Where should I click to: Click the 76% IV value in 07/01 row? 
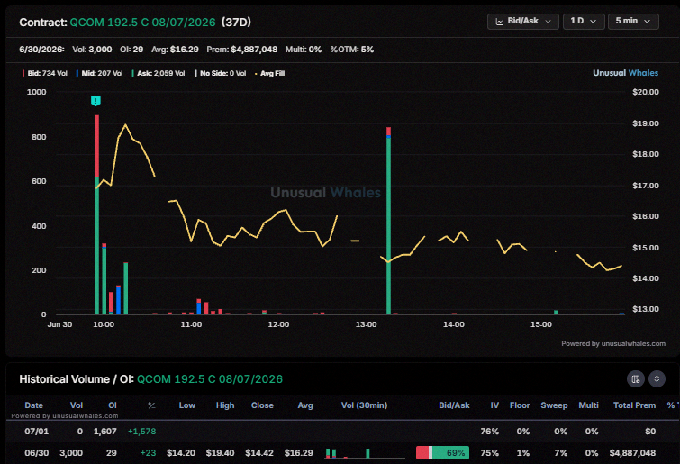click(490, 432)
